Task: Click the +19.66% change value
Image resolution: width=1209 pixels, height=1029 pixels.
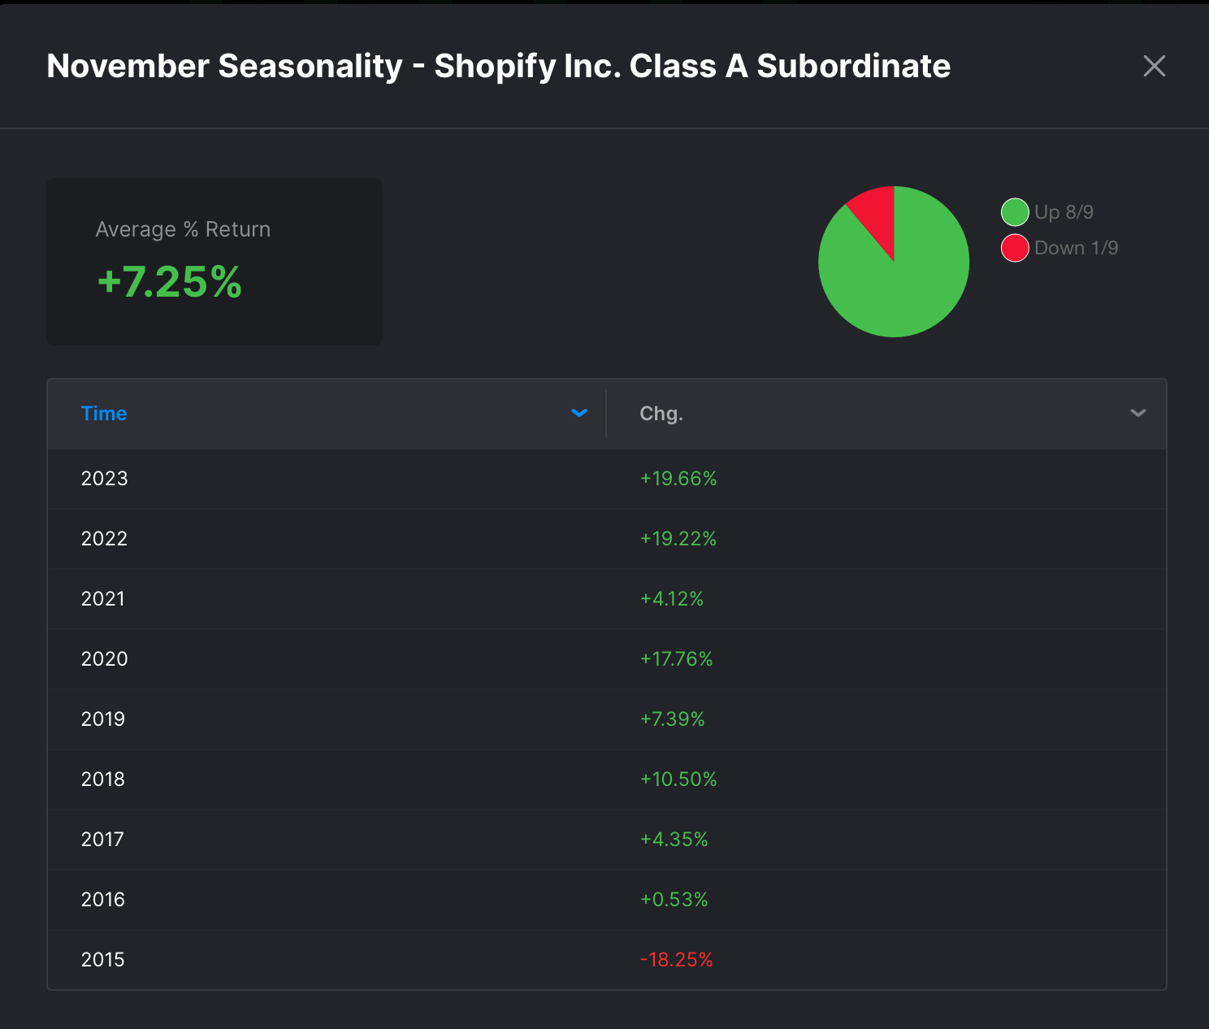Action: point(678,479)
